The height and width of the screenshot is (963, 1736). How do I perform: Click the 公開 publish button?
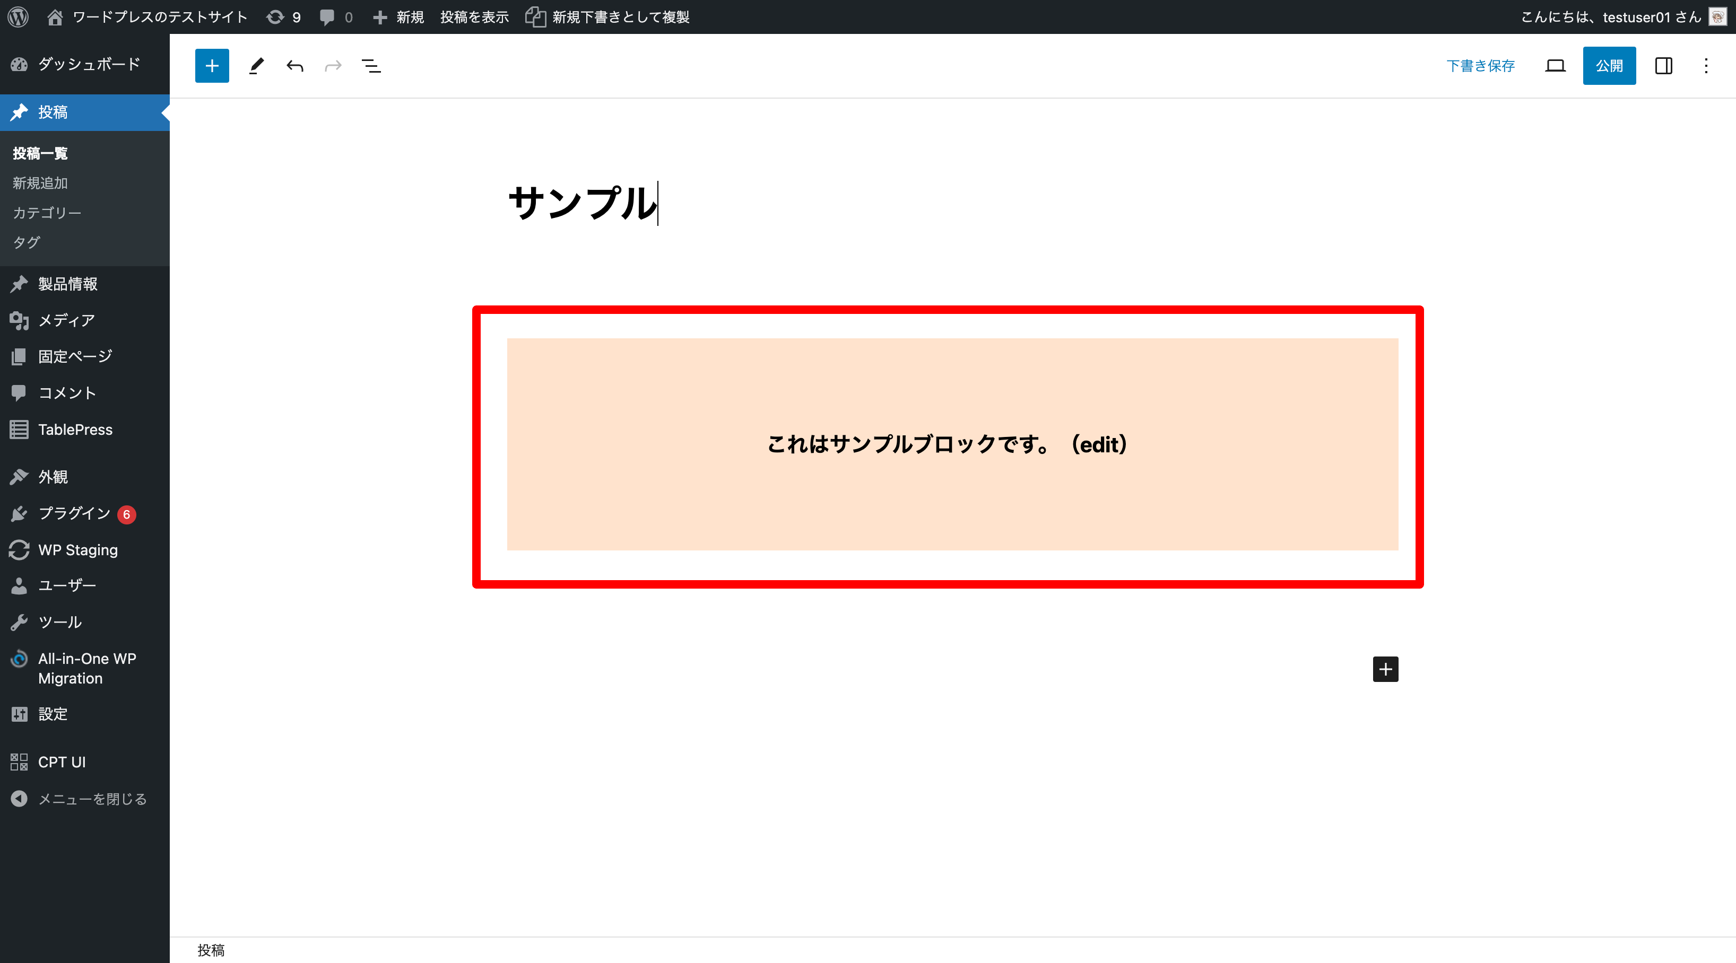pos(1609,65)
